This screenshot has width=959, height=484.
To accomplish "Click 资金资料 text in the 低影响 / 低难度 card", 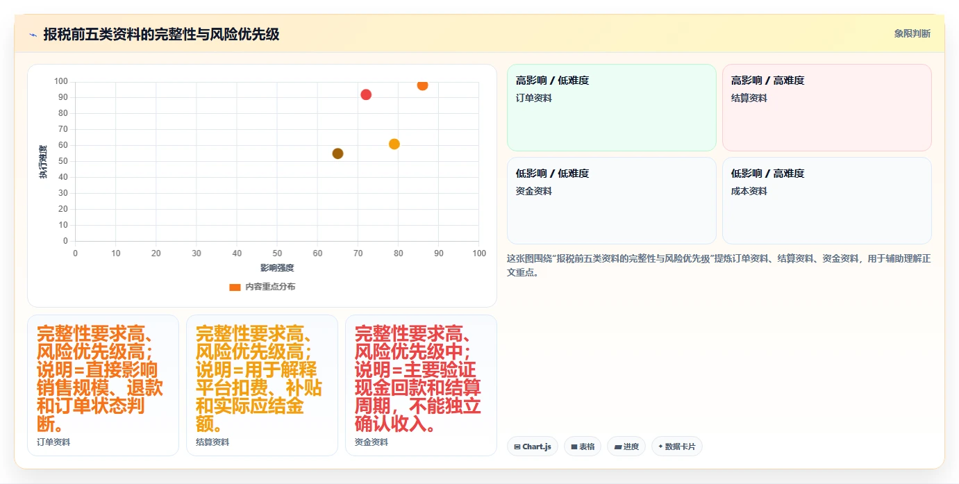I will pyautogui.click(x=534, y=192).
